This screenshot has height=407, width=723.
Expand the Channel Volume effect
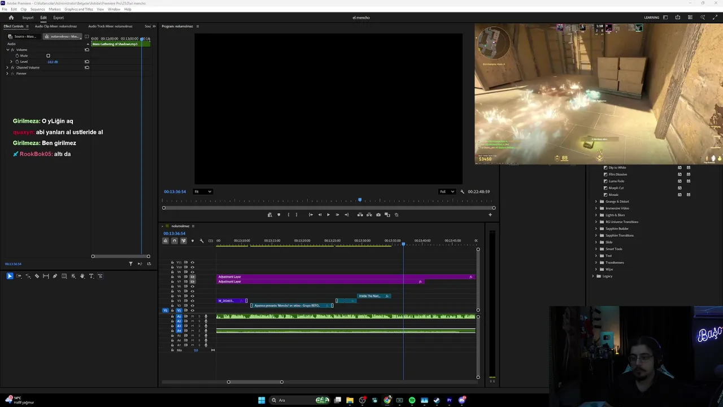point(8,67)
